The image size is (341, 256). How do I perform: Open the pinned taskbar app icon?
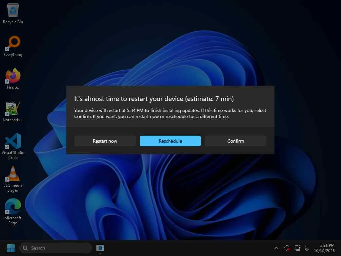click(x=100, y=248)
